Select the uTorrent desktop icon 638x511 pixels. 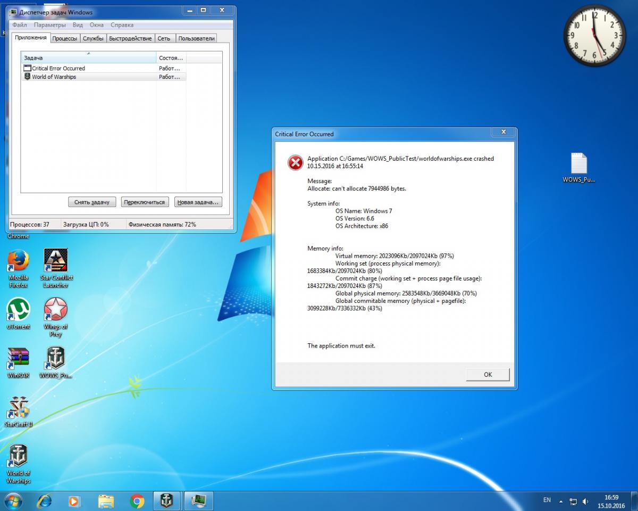click(x=19, y=314)
